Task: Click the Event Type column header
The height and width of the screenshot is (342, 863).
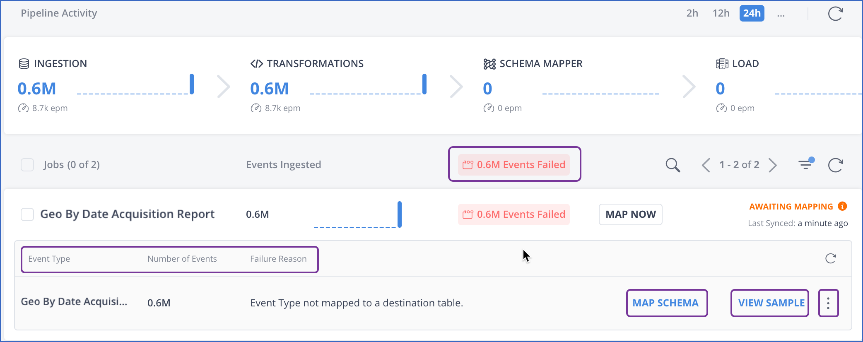Action: click(x=49, y=259)
